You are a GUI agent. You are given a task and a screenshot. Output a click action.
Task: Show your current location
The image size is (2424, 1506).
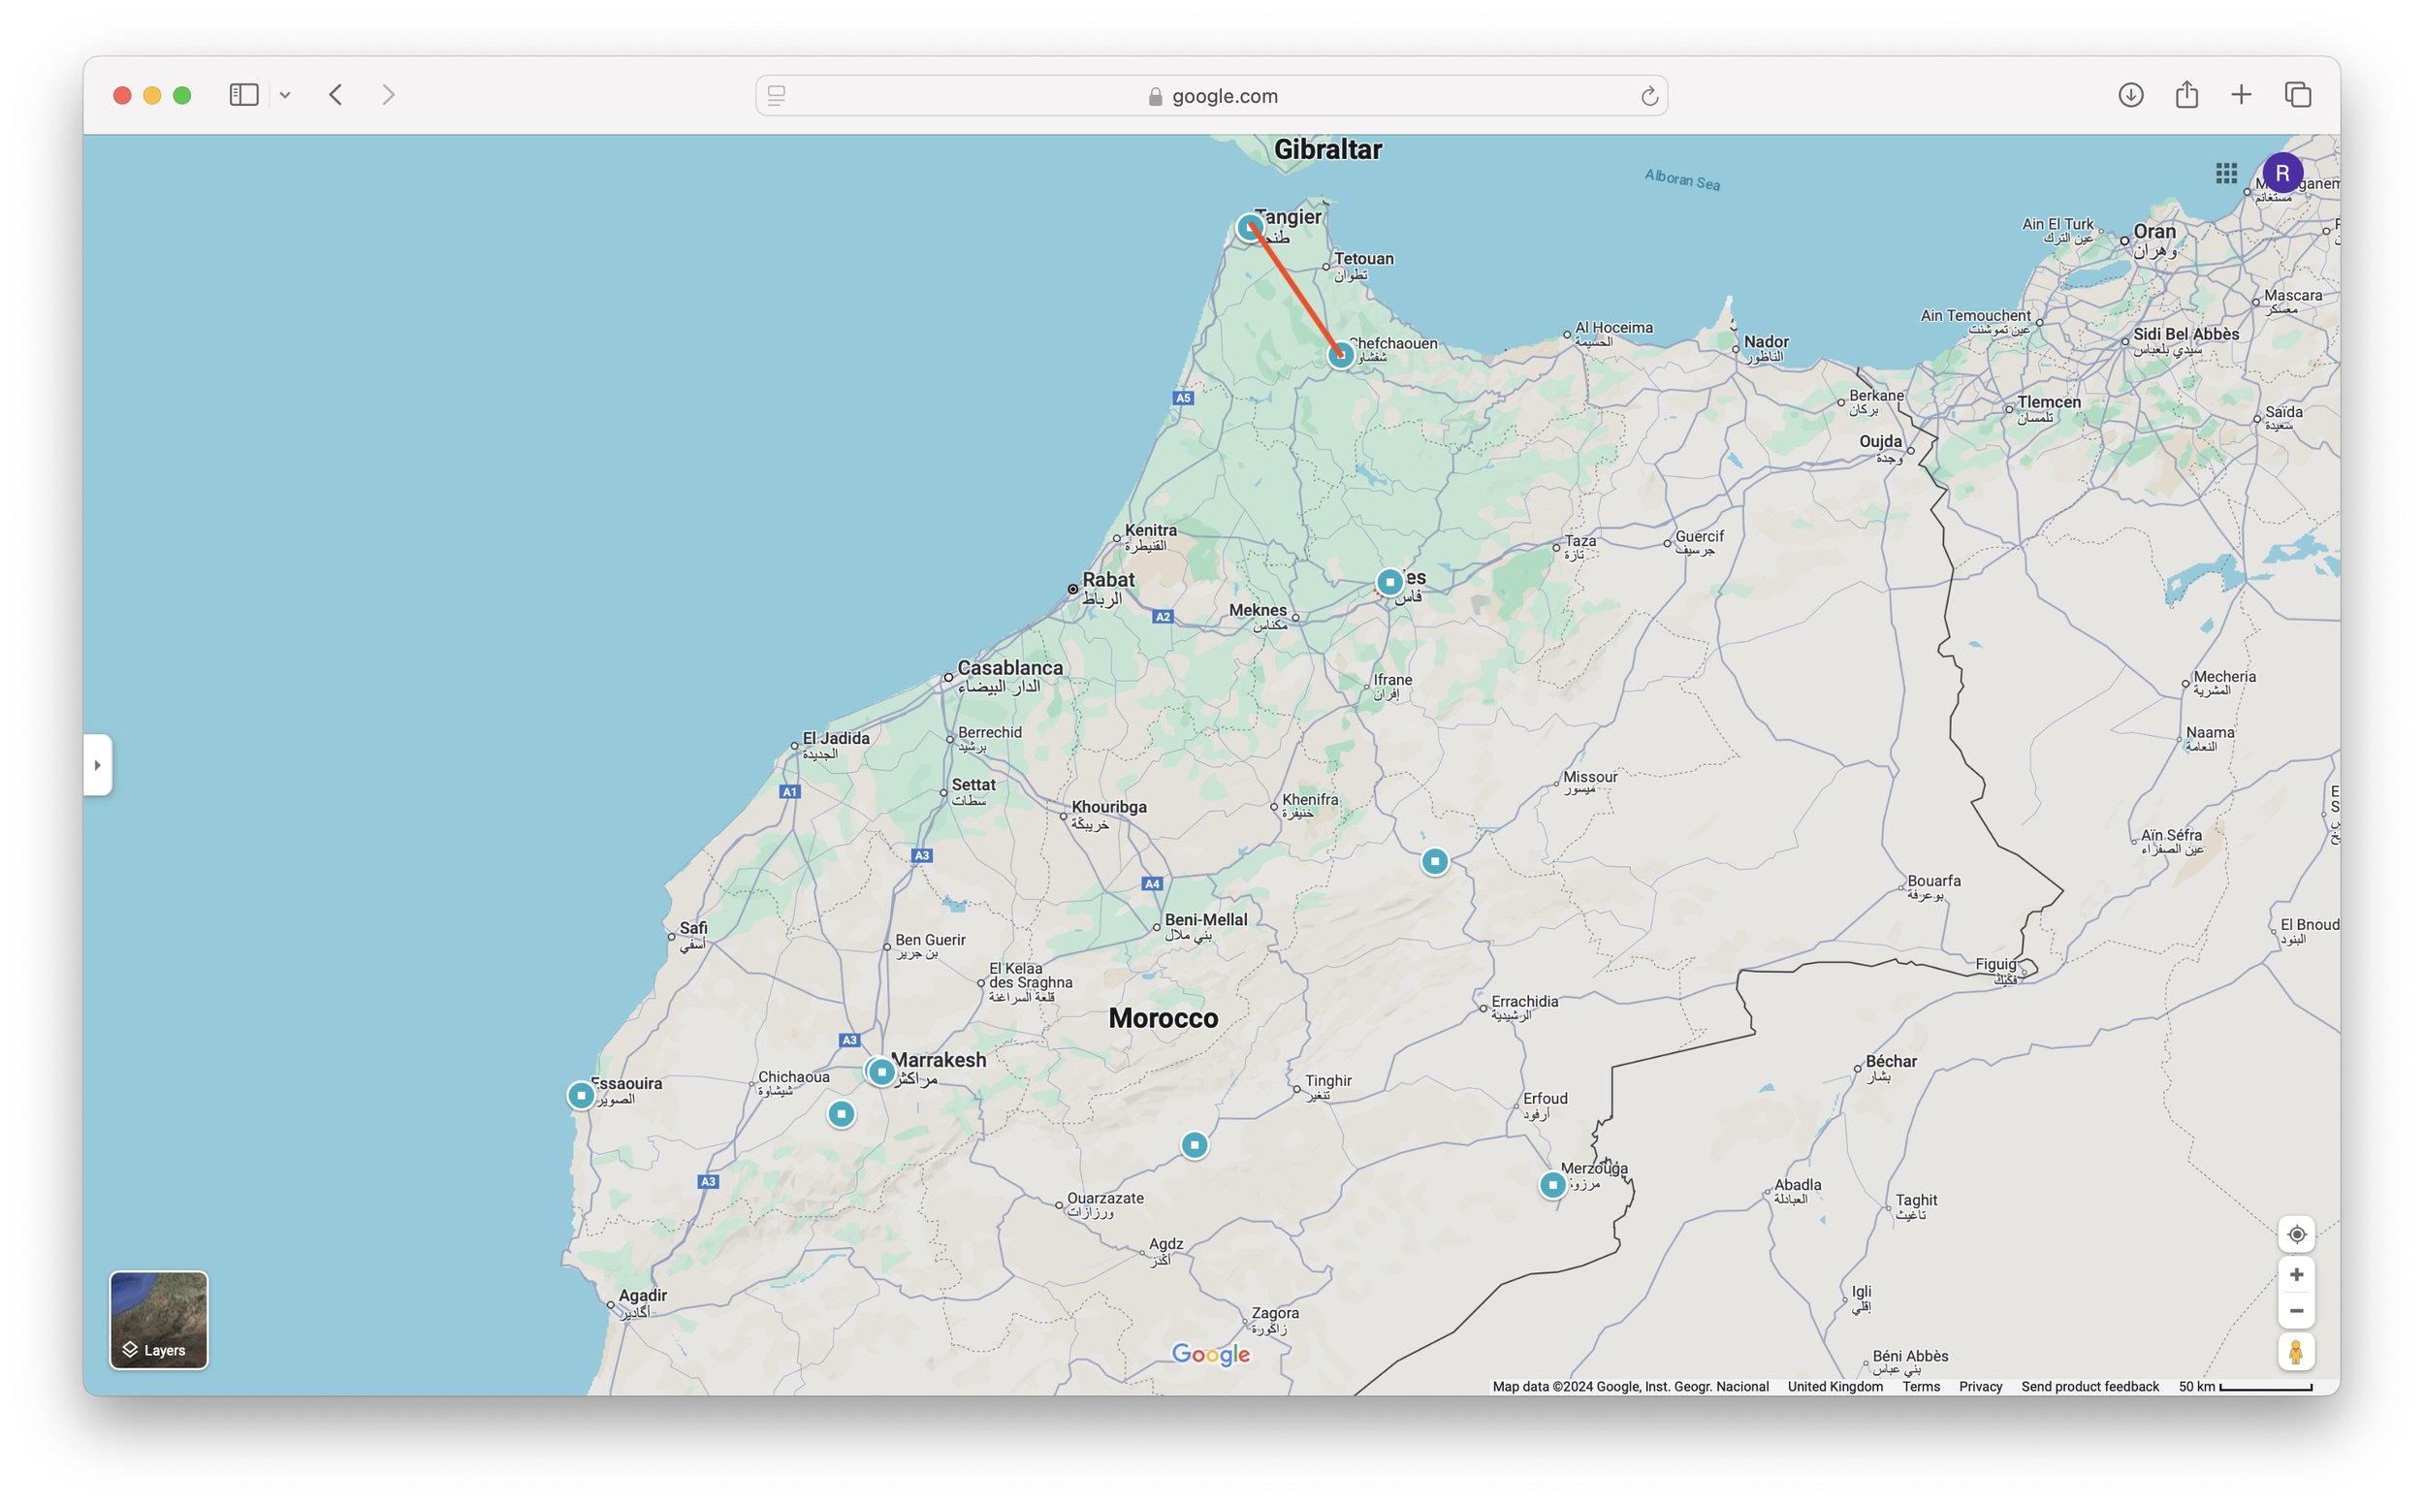point(2296,1234)
